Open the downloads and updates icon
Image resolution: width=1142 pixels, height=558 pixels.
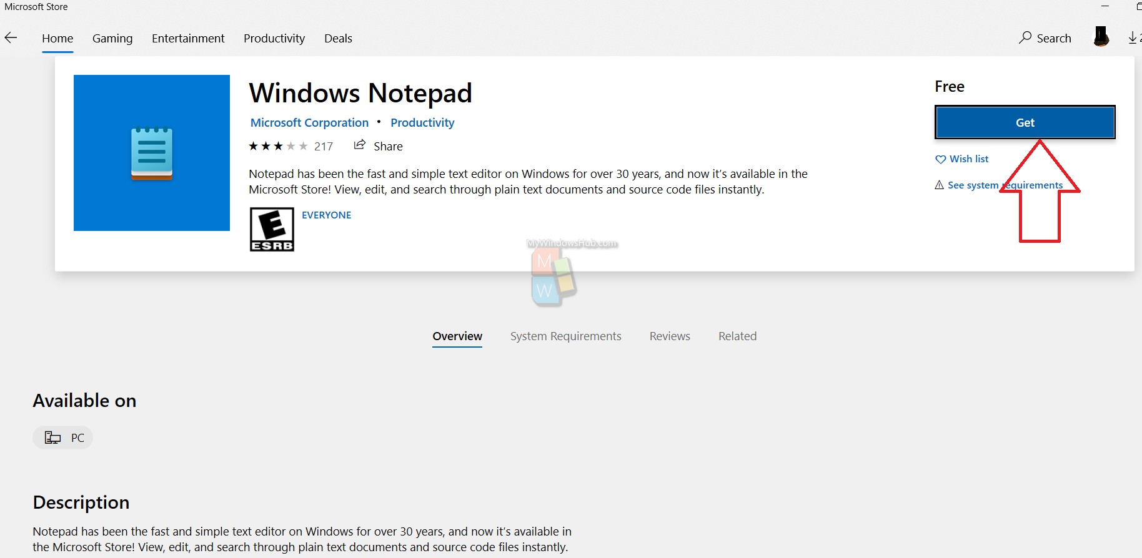pos(1134,38)
